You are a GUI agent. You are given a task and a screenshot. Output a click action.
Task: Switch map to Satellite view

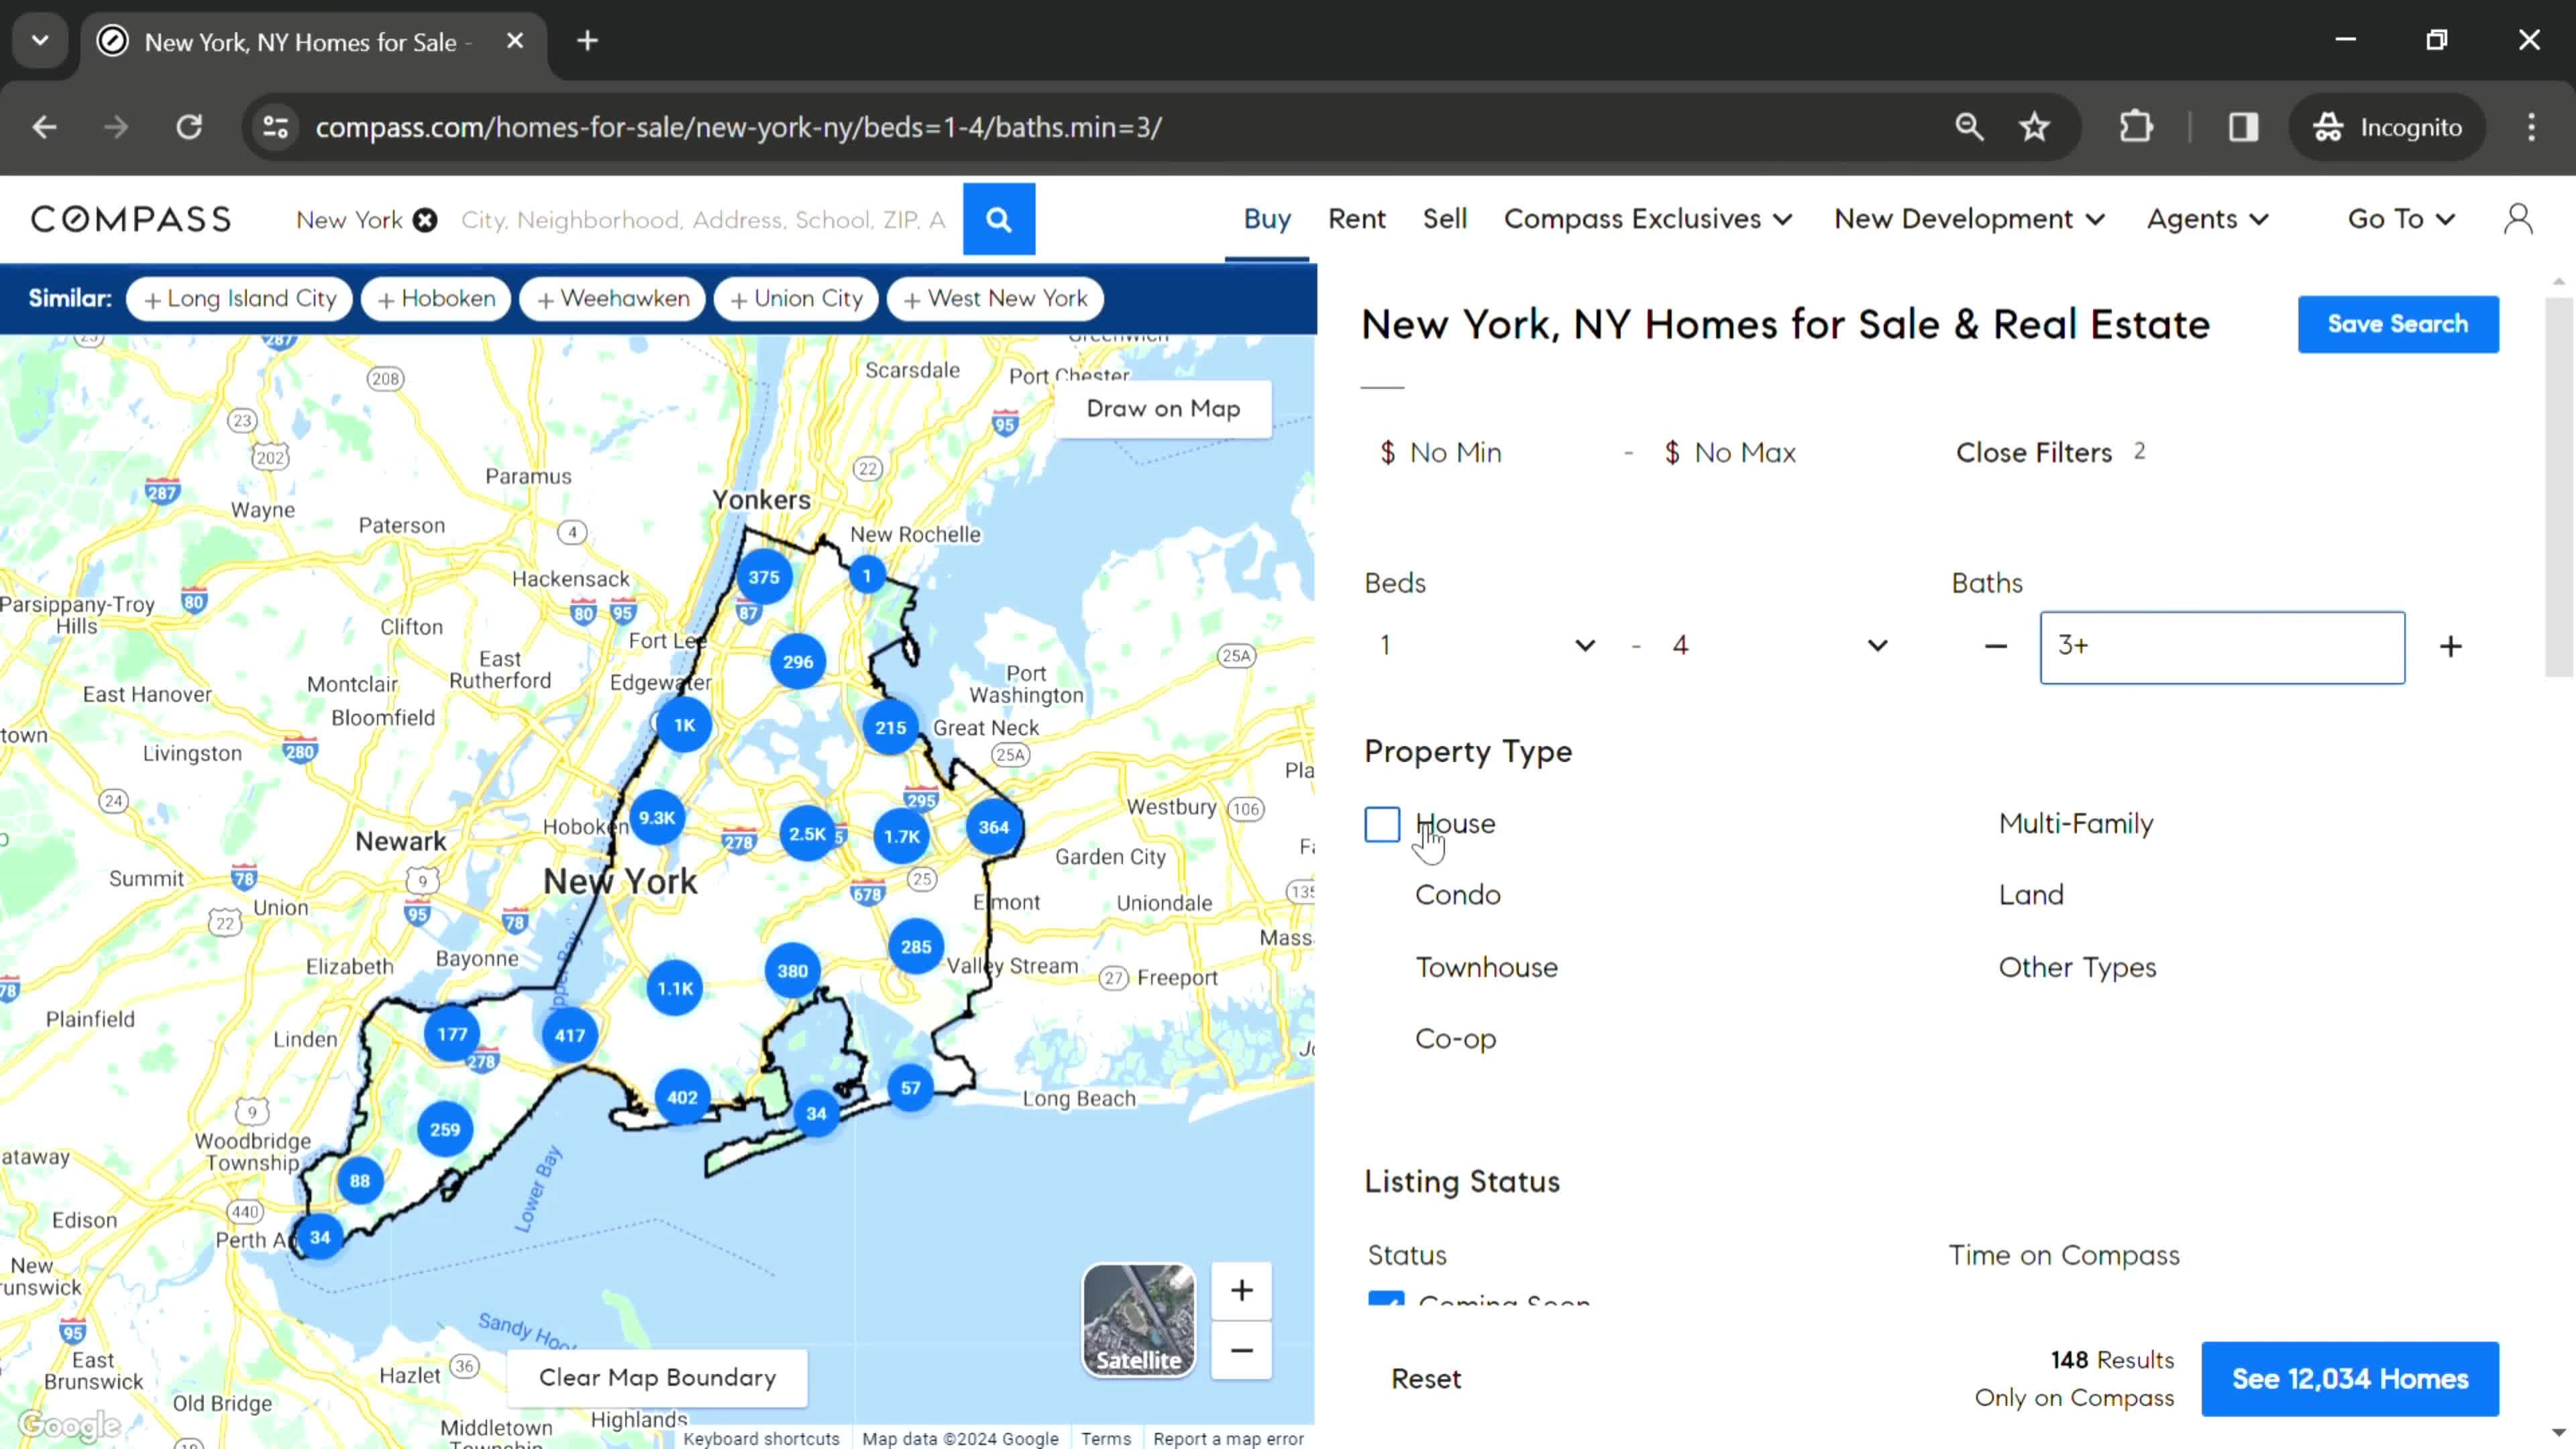[1138, 1320]
